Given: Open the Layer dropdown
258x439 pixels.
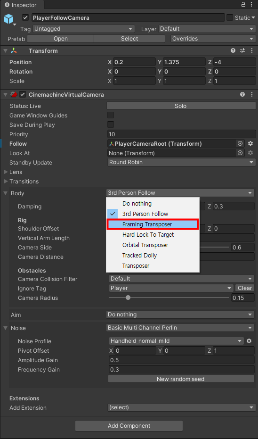Looking at the screenshot, I should pos(206,29).
